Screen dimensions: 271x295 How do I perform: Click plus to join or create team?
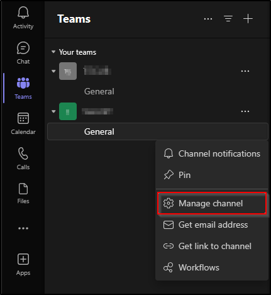click(248, 19)
